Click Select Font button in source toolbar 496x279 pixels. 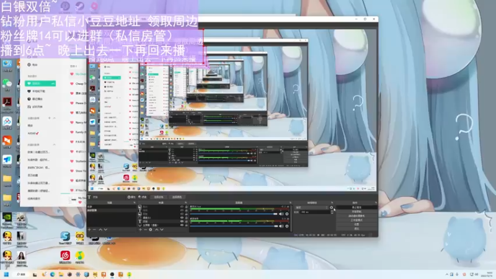pyautogui.click(x=159, y=197)
